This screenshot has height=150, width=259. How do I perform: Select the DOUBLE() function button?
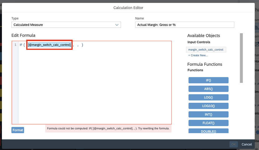[x=208, y=131]
